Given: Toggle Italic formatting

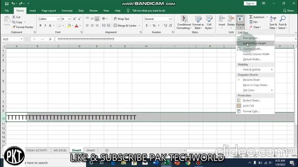Looking at the screenshot, I should point(45,26).
